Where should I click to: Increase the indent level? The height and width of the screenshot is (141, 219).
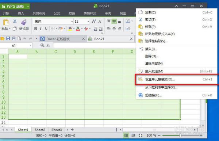pyautogui.click(x=101, y=29)
